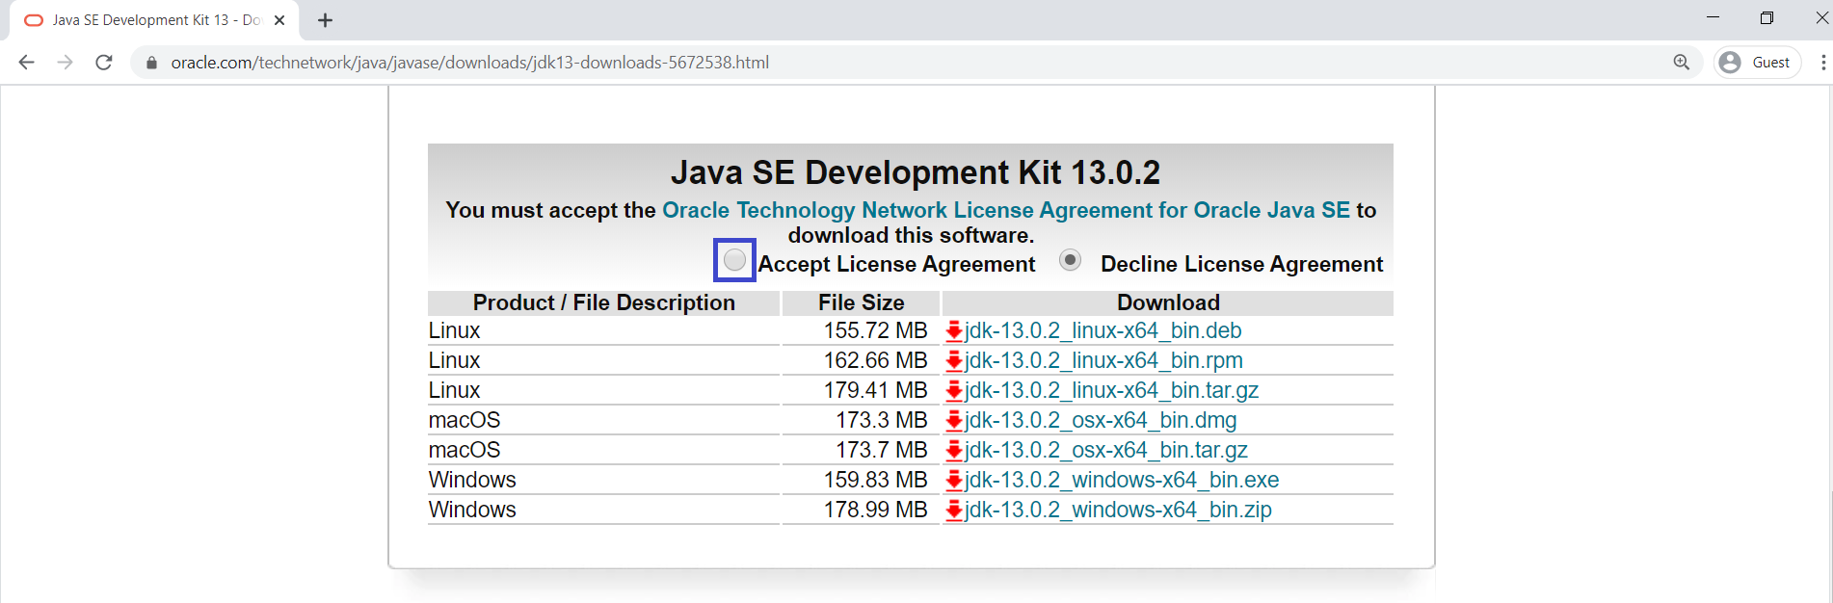The height and width of the screenshot is (603, 1833).
Task: Open the zoom magnifier in address bar
Action: (x=1681, y=63)
